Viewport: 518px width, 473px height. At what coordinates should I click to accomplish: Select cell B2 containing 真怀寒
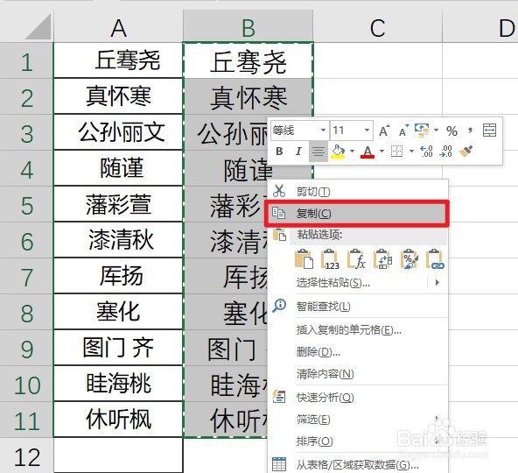point(248,96)
